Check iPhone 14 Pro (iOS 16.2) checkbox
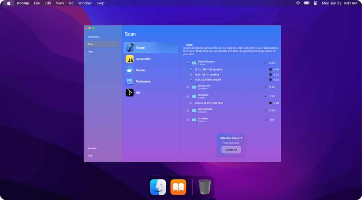The height and width of the screenshot is (200, 362). [x=191, y=103]
